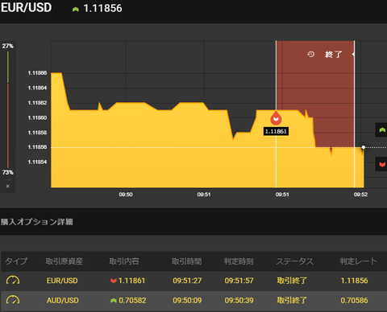Select the AUD/USD asset in trade table

point(63,300)
